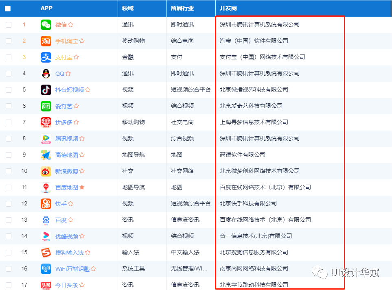Click the APP column header
392x290 pixels.
[x=46, y=8]
